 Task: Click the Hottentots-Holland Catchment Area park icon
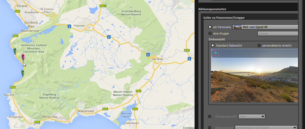point(33,41)
